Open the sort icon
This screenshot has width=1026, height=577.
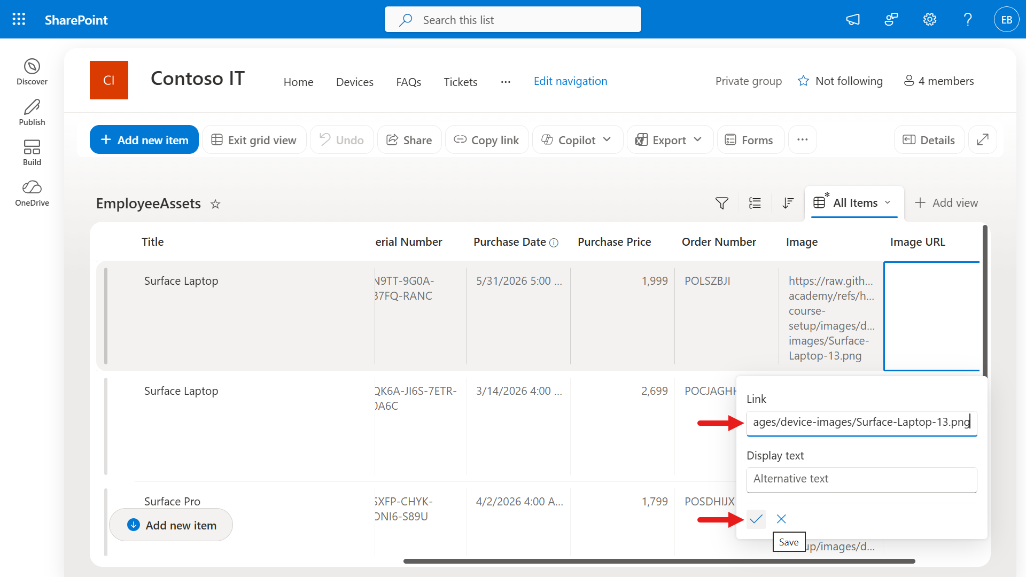tap(788, 203)
